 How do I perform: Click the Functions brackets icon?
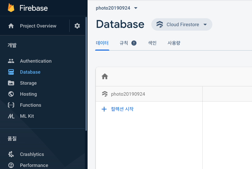pos(11,105)
